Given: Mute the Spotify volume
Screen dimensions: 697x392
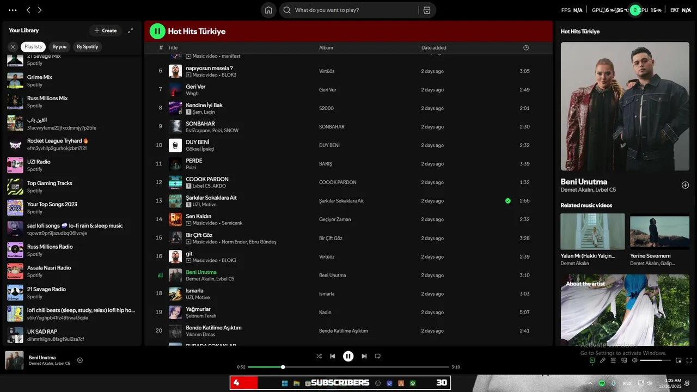Looking at the screenshot, I should tap(635, 360).
